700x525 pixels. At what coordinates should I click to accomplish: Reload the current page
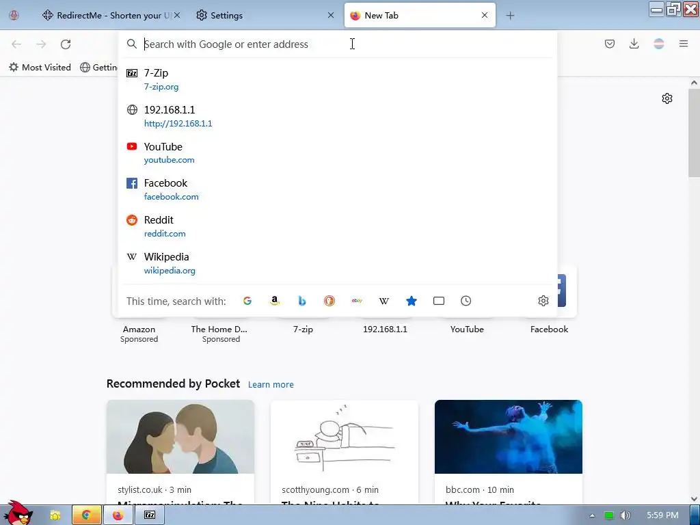point(66,44)
